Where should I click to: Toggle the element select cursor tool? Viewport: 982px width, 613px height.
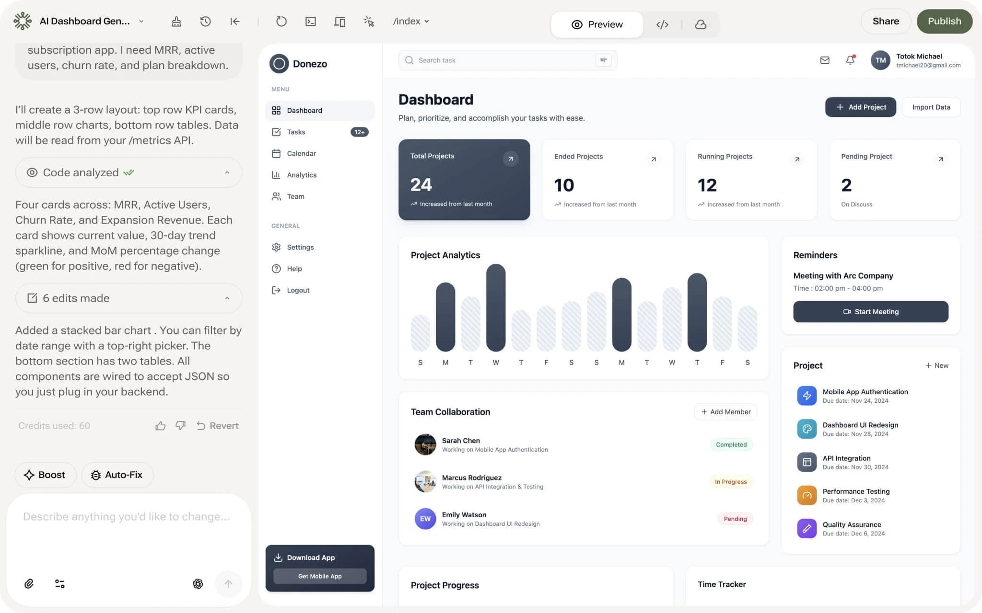pyautogui.click(x=369, y=21)
